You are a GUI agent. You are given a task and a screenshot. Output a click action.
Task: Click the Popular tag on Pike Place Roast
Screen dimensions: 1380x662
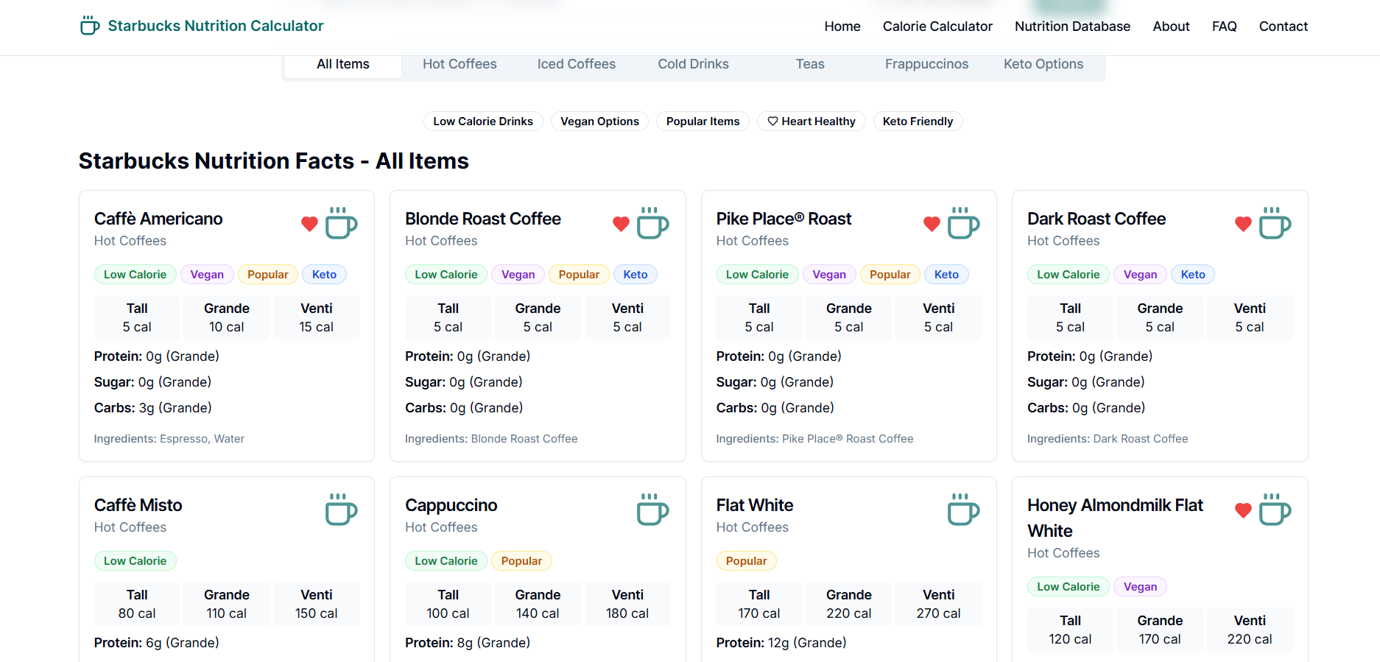click(890, 275)
